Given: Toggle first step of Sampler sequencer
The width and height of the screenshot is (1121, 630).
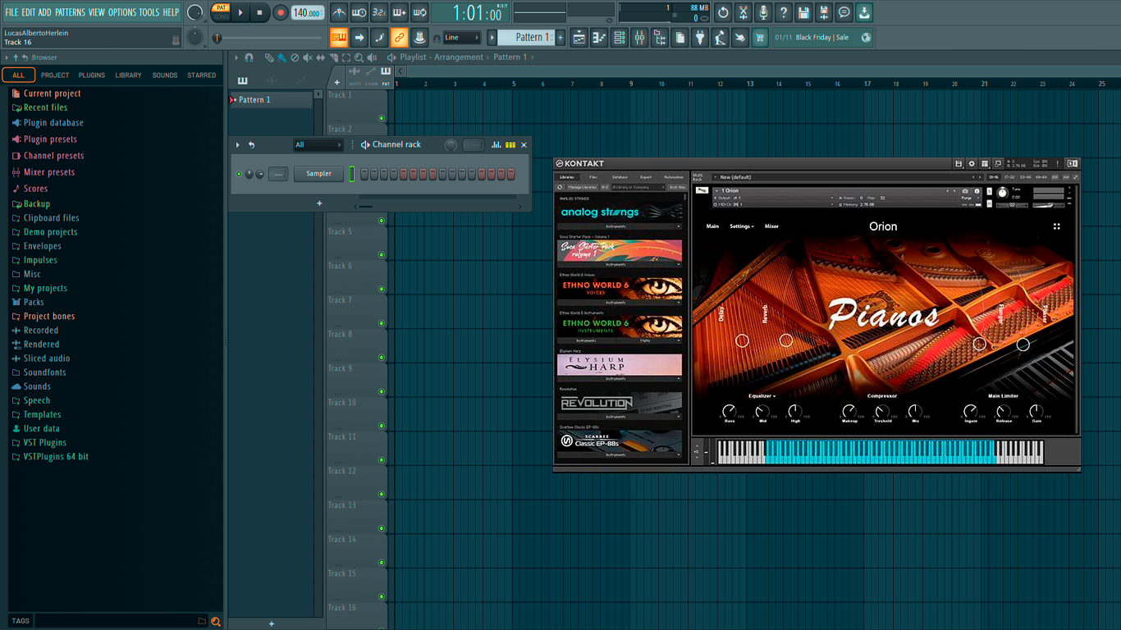Looking at the screenshot, I should [364, 174].
